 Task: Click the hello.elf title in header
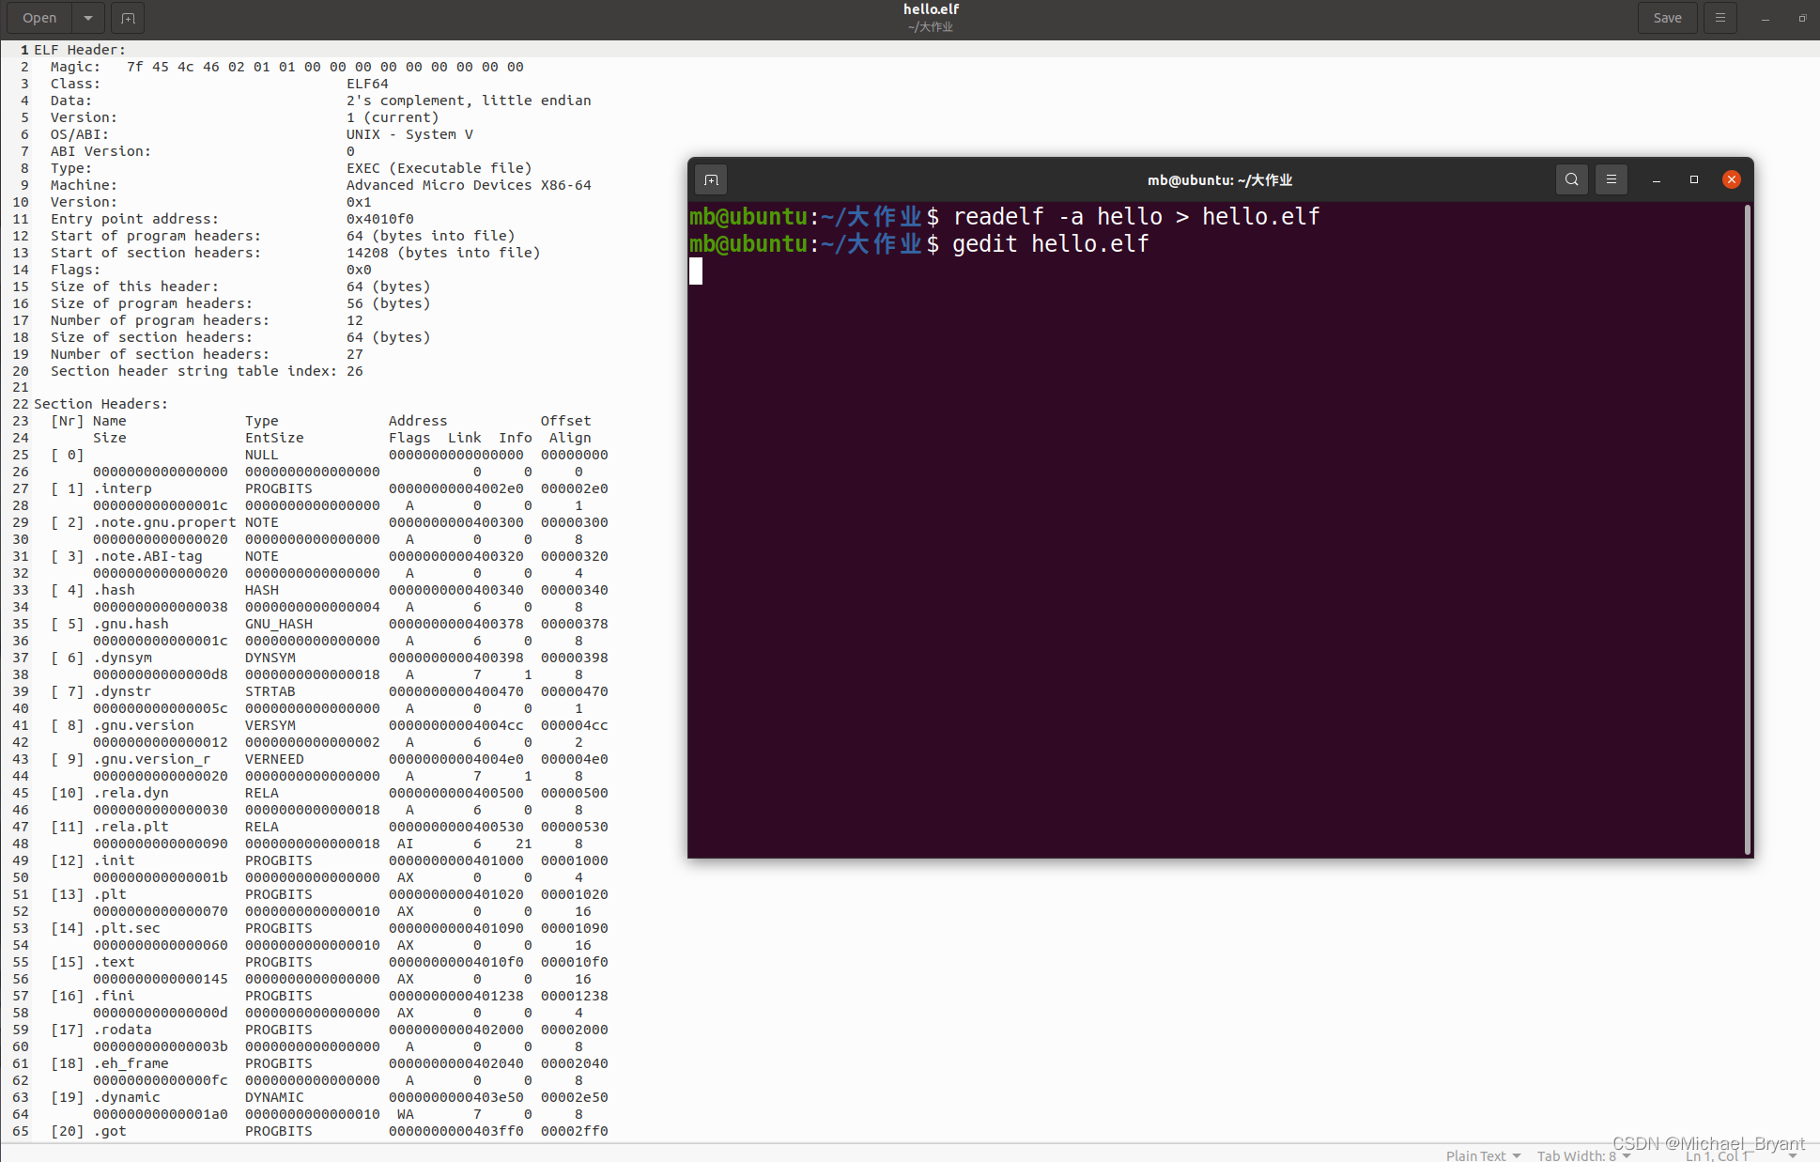931,9
